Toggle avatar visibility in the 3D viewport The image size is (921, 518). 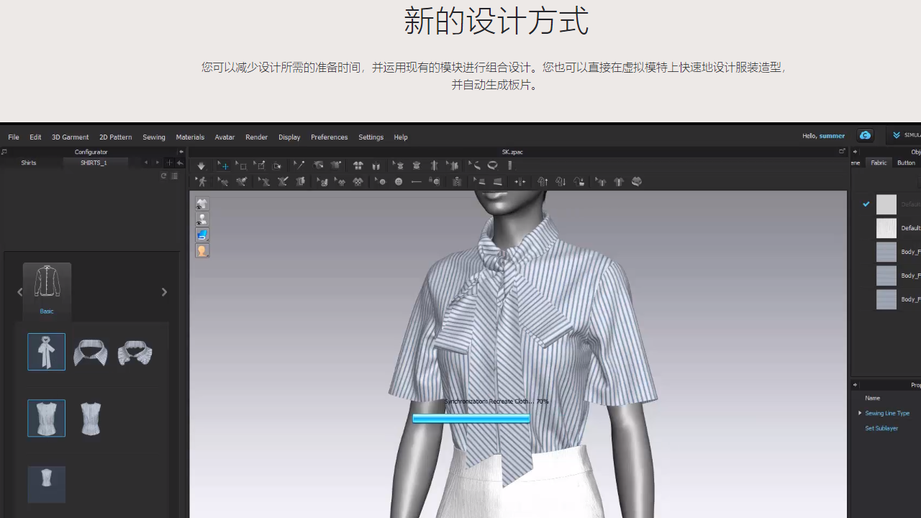click(202, 219)
